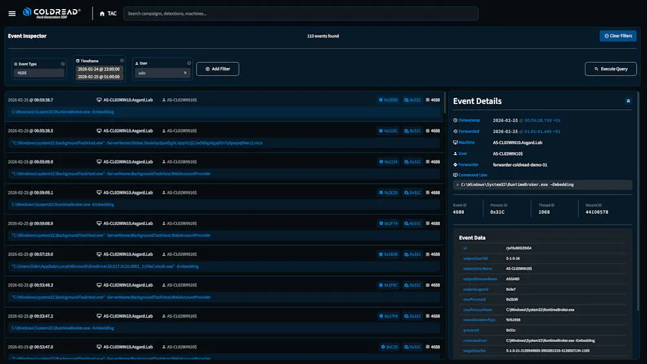Remove the Event Type filter
This screenshot has height=364, width=647.
point(63,64)
